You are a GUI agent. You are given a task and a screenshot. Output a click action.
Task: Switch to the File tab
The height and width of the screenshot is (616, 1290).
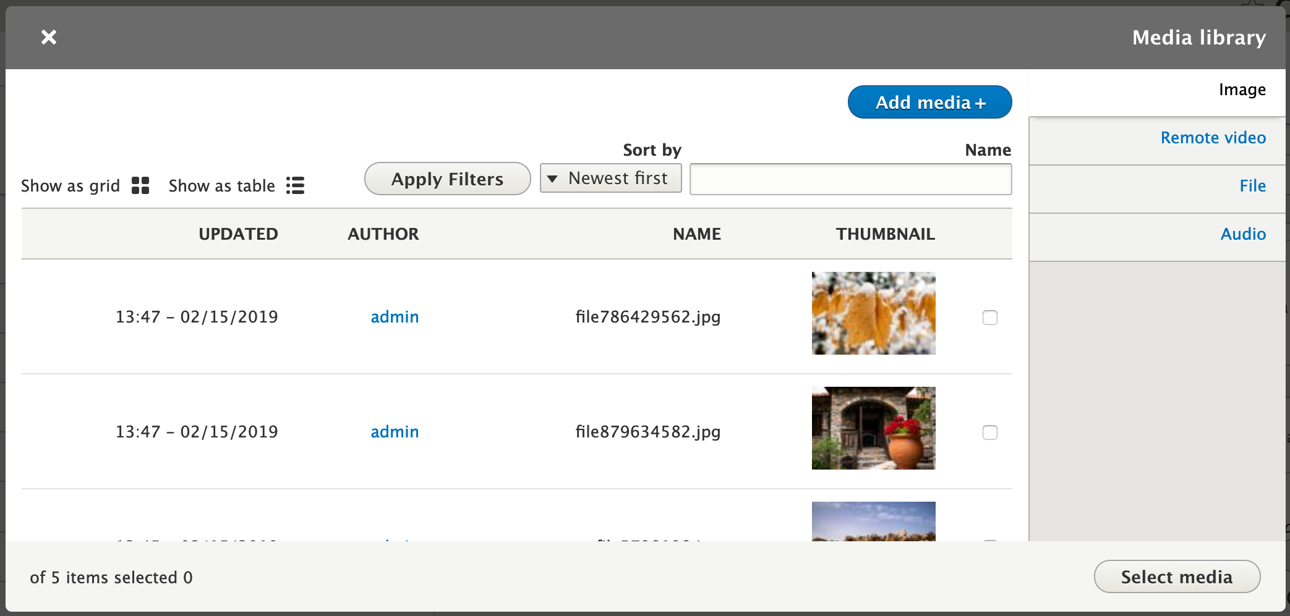(x=1252, y=186)
